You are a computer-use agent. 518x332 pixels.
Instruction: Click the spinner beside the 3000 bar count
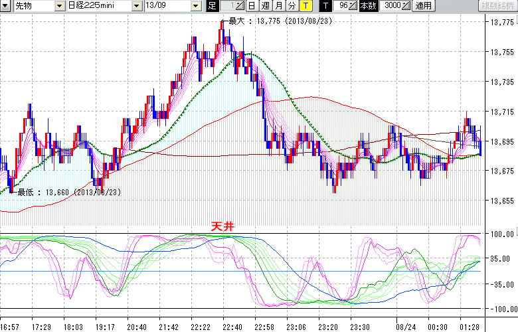click(406, 6)
